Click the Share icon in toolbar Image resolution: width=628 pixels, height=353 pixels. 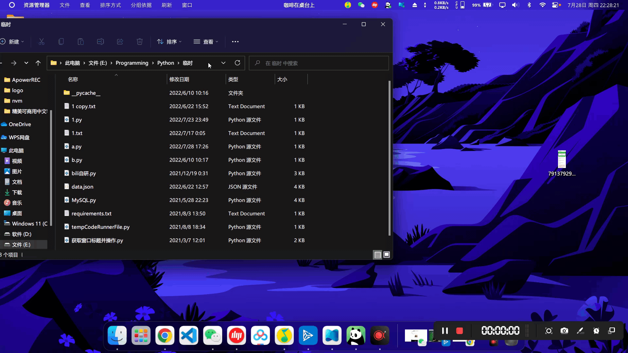coord(120,42)
